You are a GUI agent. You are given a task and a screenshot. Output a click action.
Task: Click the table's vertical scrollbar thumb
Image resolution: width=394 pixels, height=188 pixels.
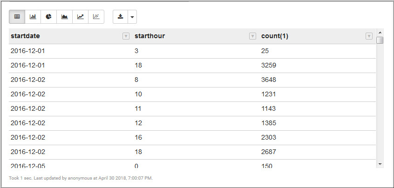380,40
